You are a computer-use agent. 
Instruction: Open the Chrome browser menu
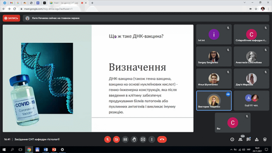[x=268, y=8]
